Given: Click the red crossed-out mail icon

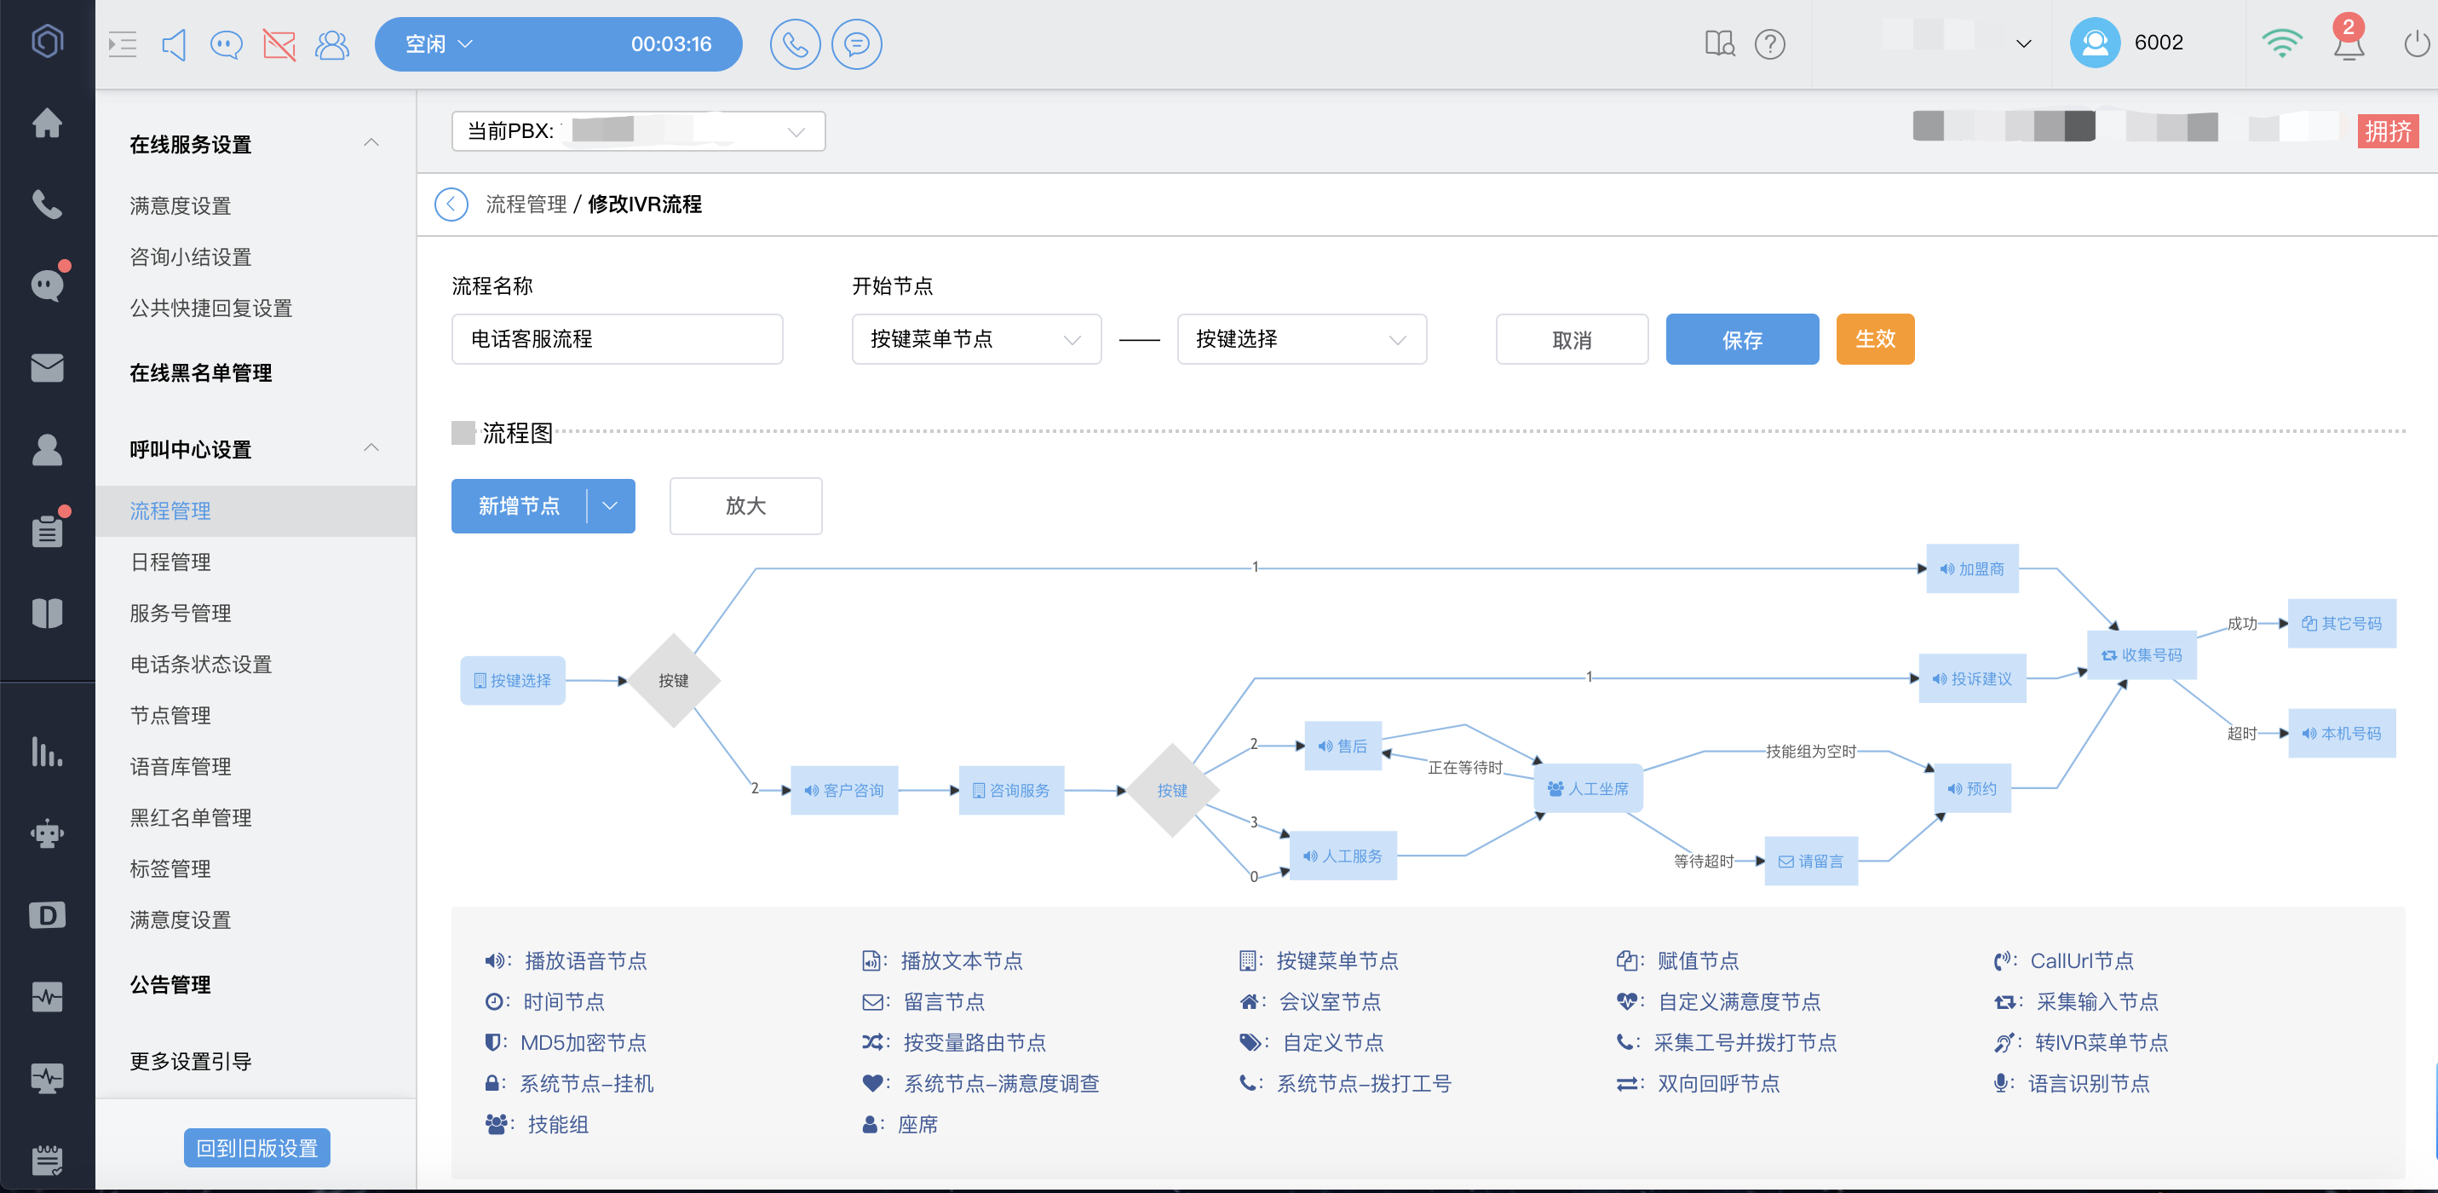Looking at the screenshot, I should tap(279, 44).
